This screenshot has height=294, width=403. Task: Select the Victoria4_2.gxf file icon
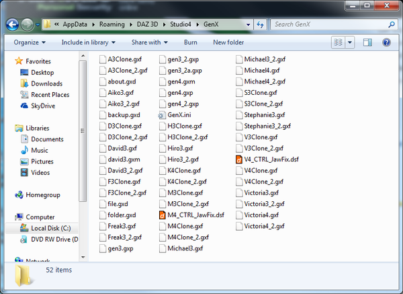[239, 226]
